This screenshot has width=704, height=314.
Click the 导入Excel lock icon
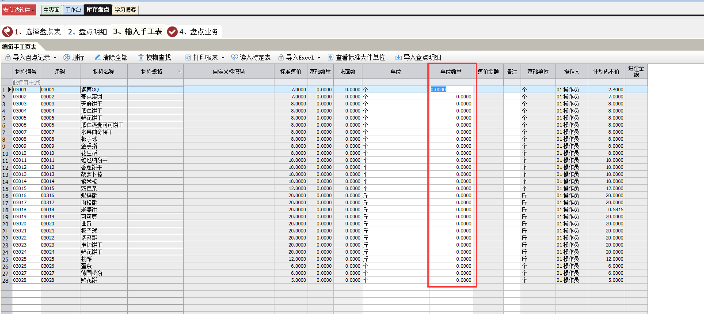[281, 57]
